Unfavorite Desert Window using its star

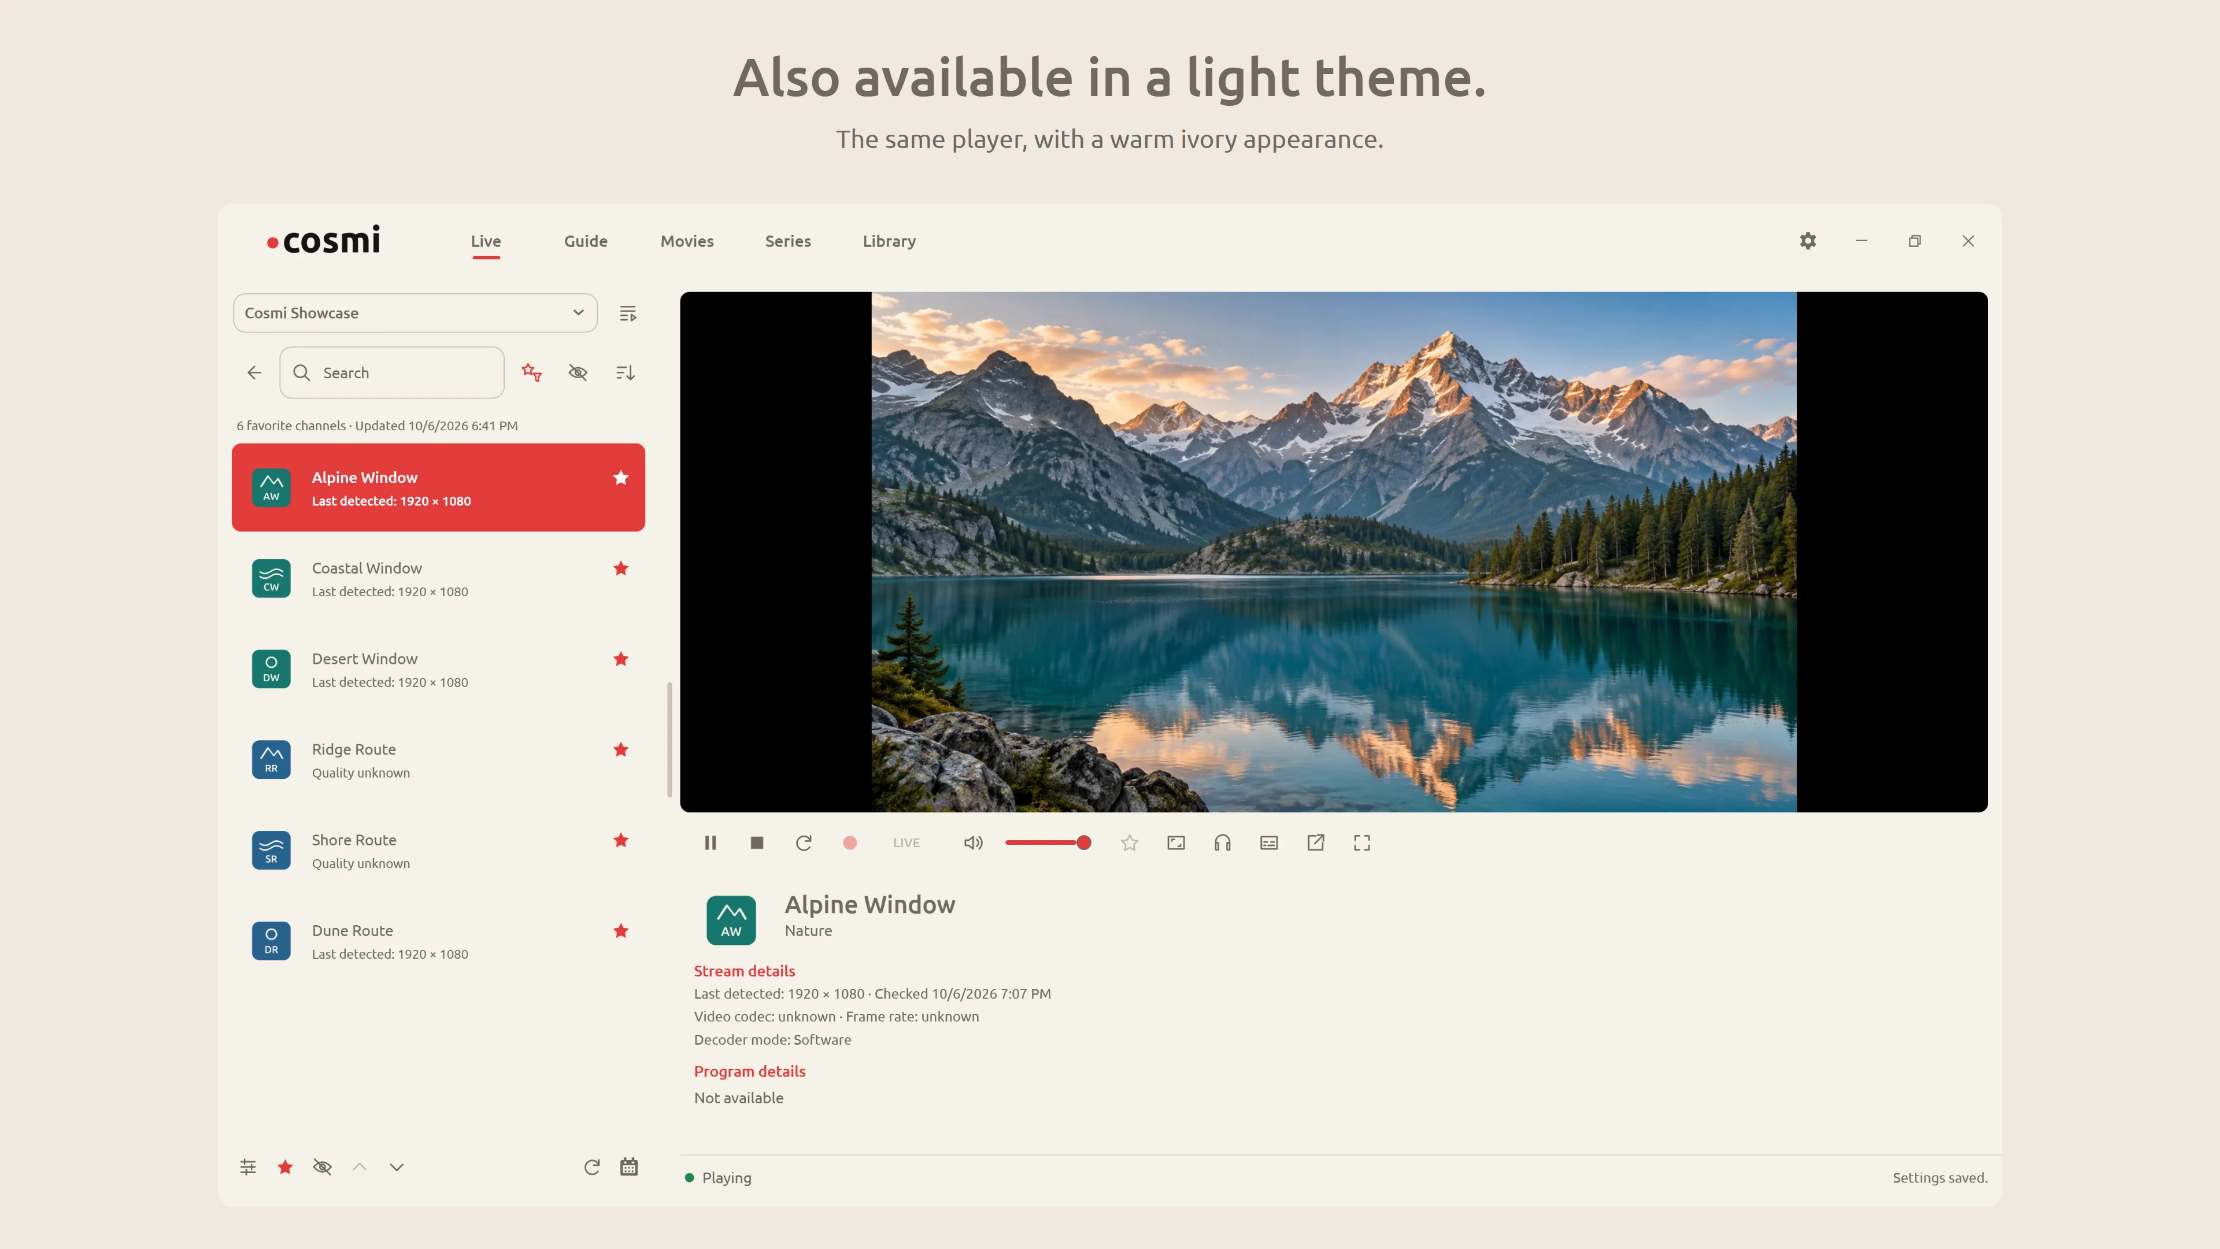coord(620,659)
